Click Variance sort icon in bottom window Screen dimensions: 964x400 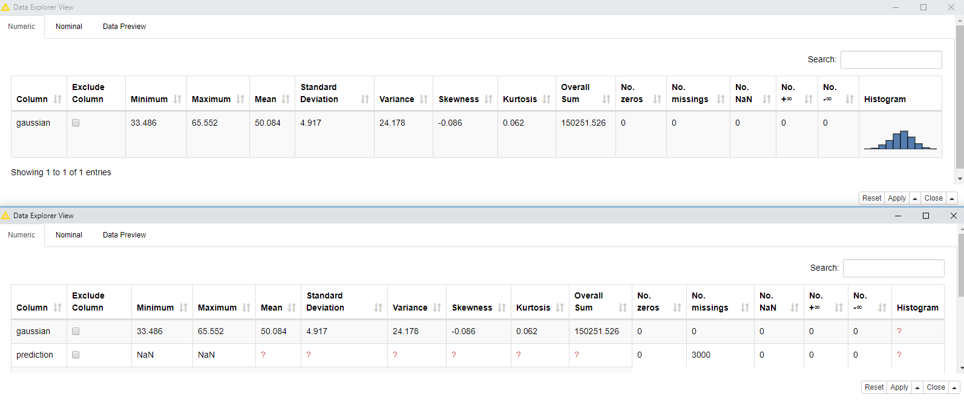pos(437,308)
